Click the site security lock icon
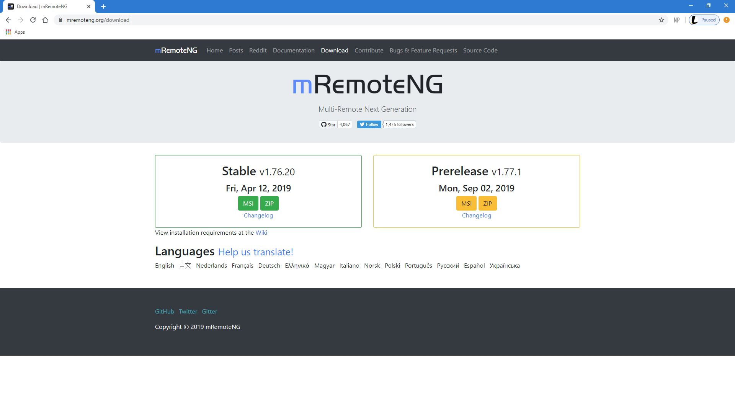This screenshot has width=735, height=402. coord(60,20)
